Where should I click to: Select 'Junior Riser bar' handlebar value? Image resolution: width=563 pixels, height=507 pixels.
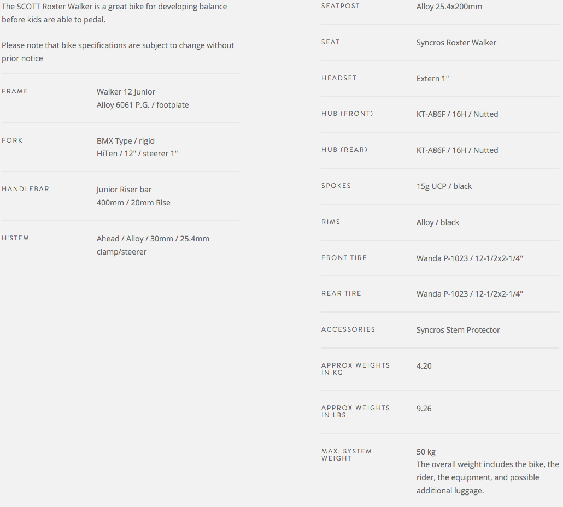124,190
